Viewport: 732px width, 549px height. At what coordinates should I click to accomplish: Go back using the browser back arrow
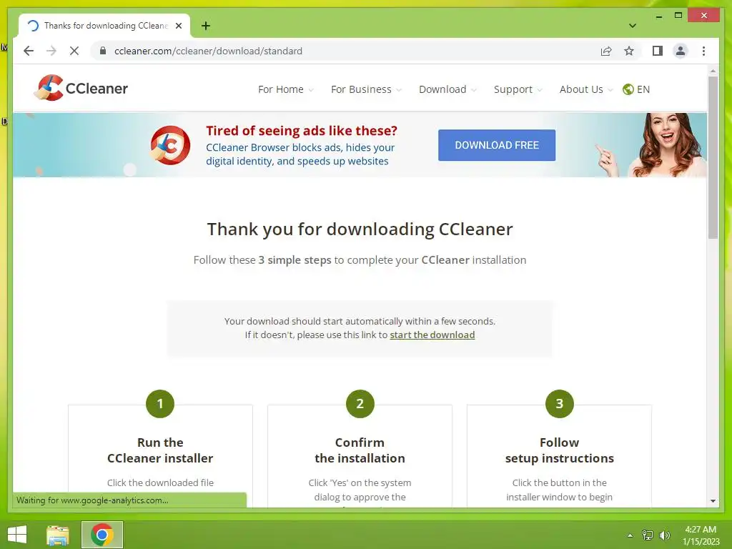[x=29, y=51]
